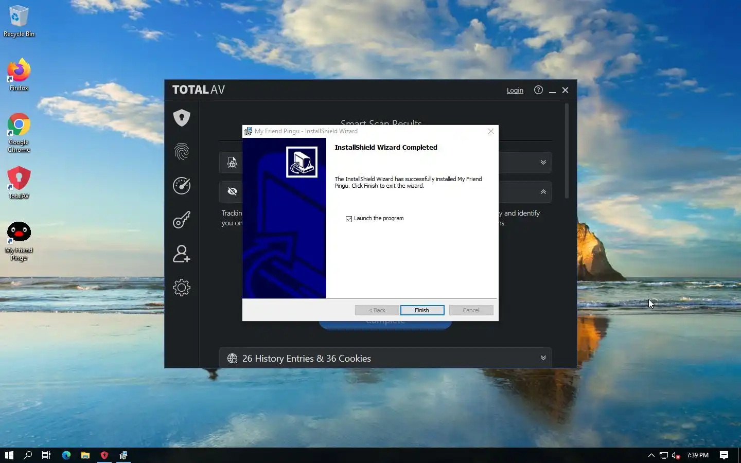
Task: Open the Windows Start menu
Action: tap(9, 455)
